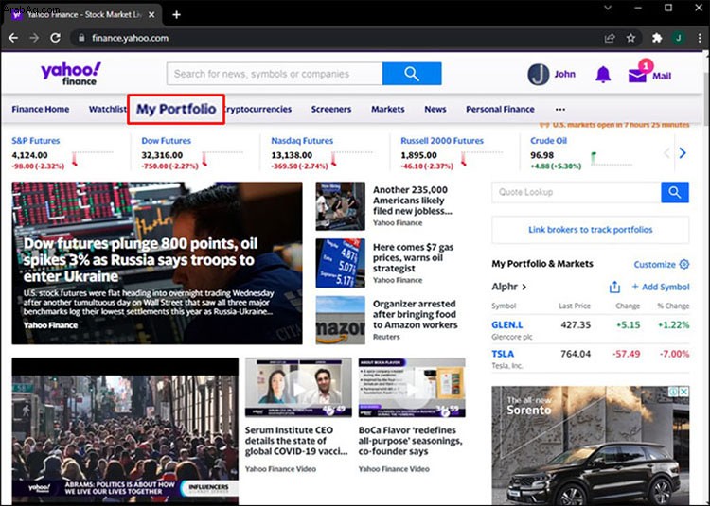Click the gas prices article thumbnail
710x507 pixels.
[x=340, y=263]
